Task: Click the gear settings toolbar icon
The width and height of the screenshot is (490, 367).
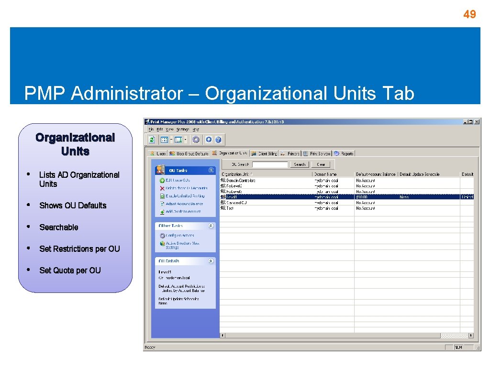Action: [196, 140]
